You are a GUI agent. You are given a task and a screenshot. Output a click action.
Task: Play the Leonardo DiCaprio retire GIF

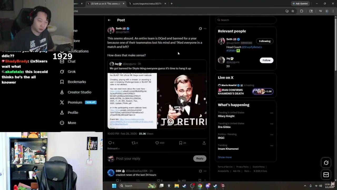(x=182, y=101)
